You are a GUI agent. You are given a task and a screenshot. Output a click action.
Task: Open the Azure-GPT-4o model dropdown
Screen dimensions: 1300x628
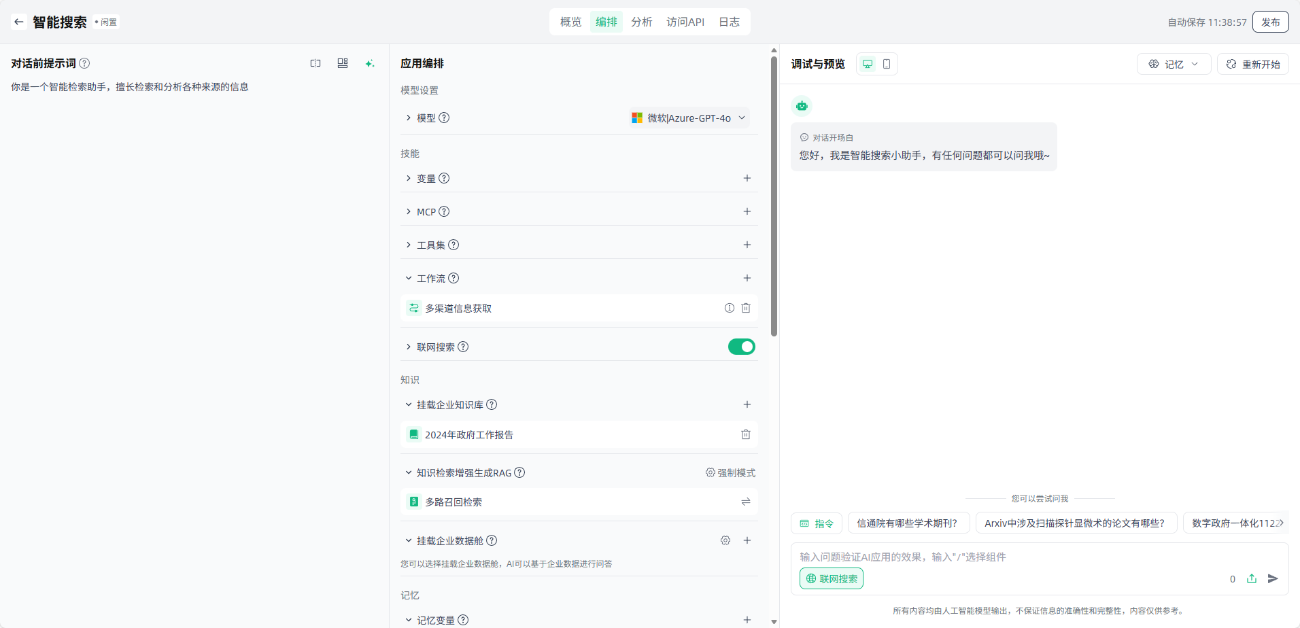689,118
